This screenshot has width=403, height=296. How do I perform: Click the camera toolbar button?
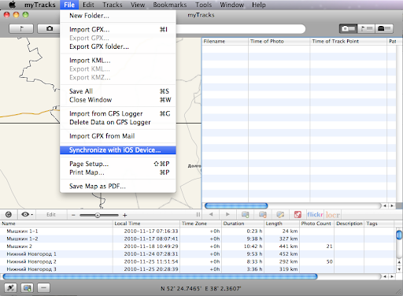pos(49,28)
